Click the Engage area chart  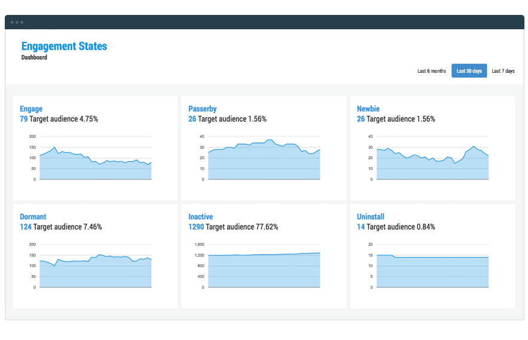pos(96,158)
